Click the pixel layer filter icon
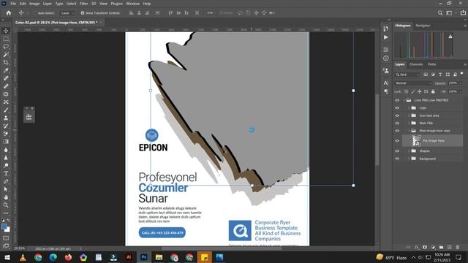Screen dimensions: 468x263 (426, 75)
